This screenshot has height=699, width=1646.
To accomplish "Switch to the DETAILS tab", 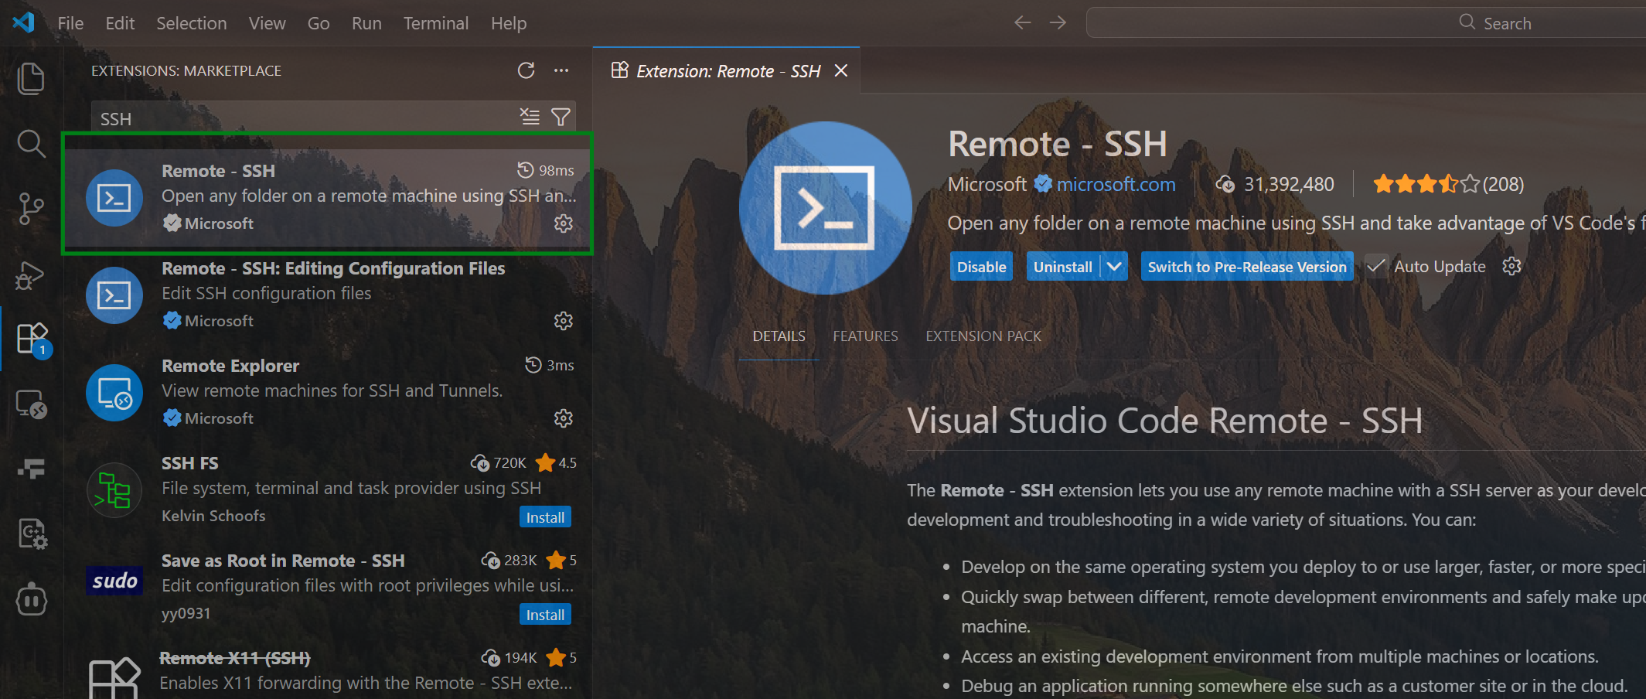I will point(779,336).
